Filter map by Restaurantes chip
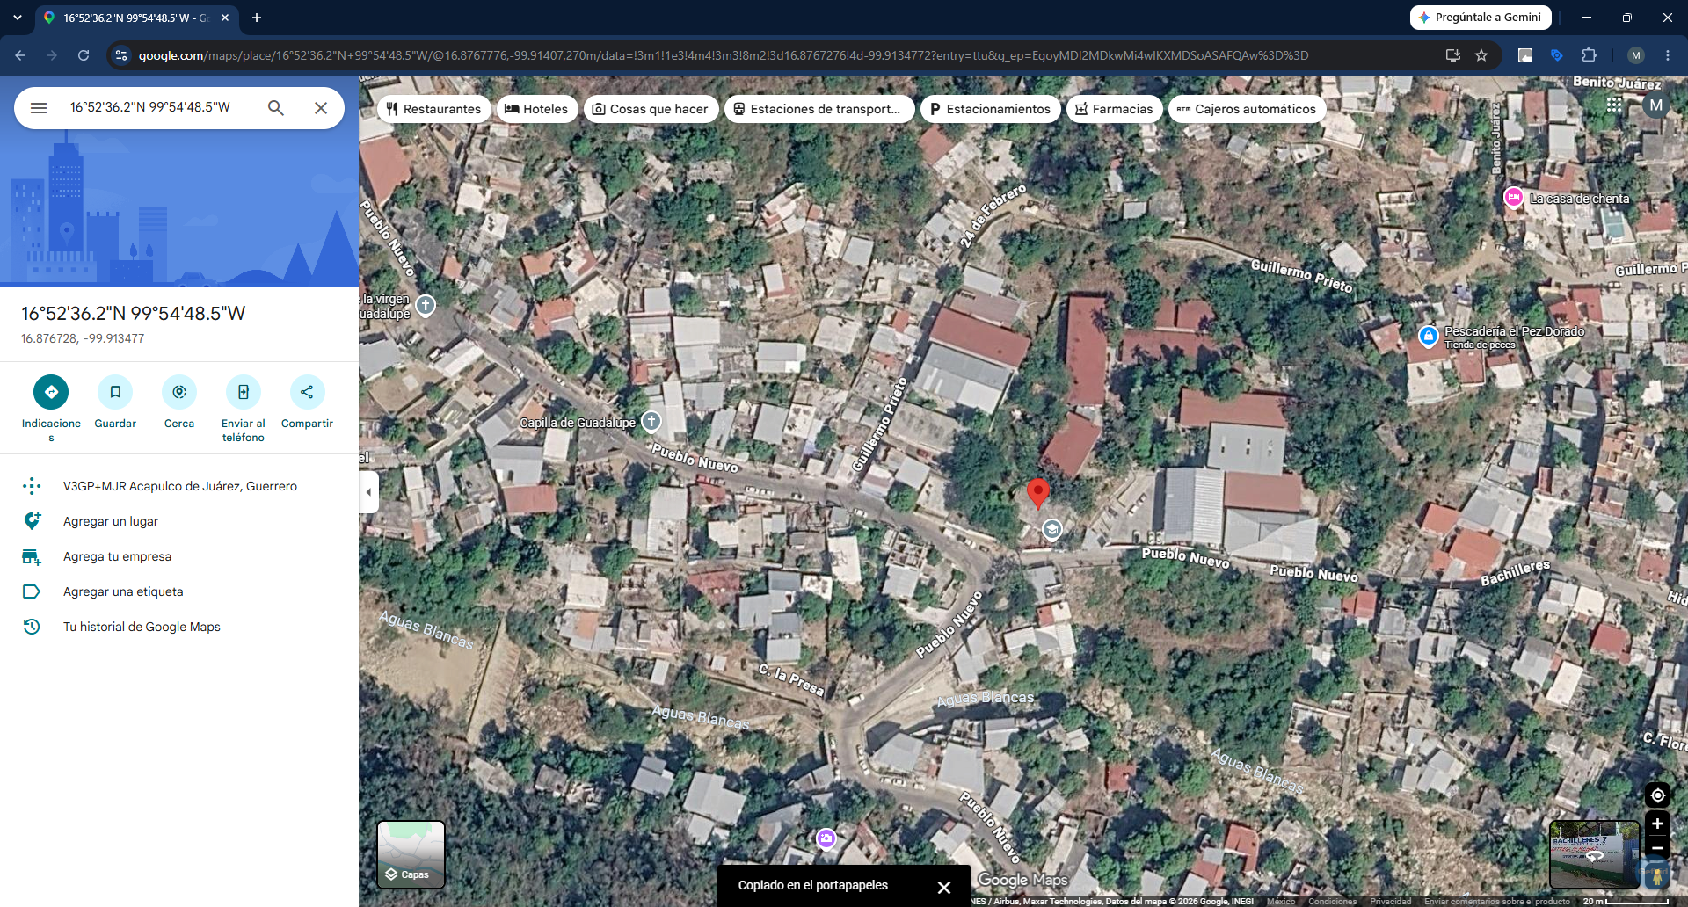The height and width of the screenshot is (907, 1688). click(x=434, y=109)
